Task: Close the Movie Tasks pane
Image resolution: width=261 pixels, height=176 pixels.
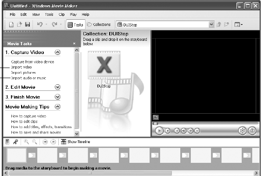Action: point(74,43)
